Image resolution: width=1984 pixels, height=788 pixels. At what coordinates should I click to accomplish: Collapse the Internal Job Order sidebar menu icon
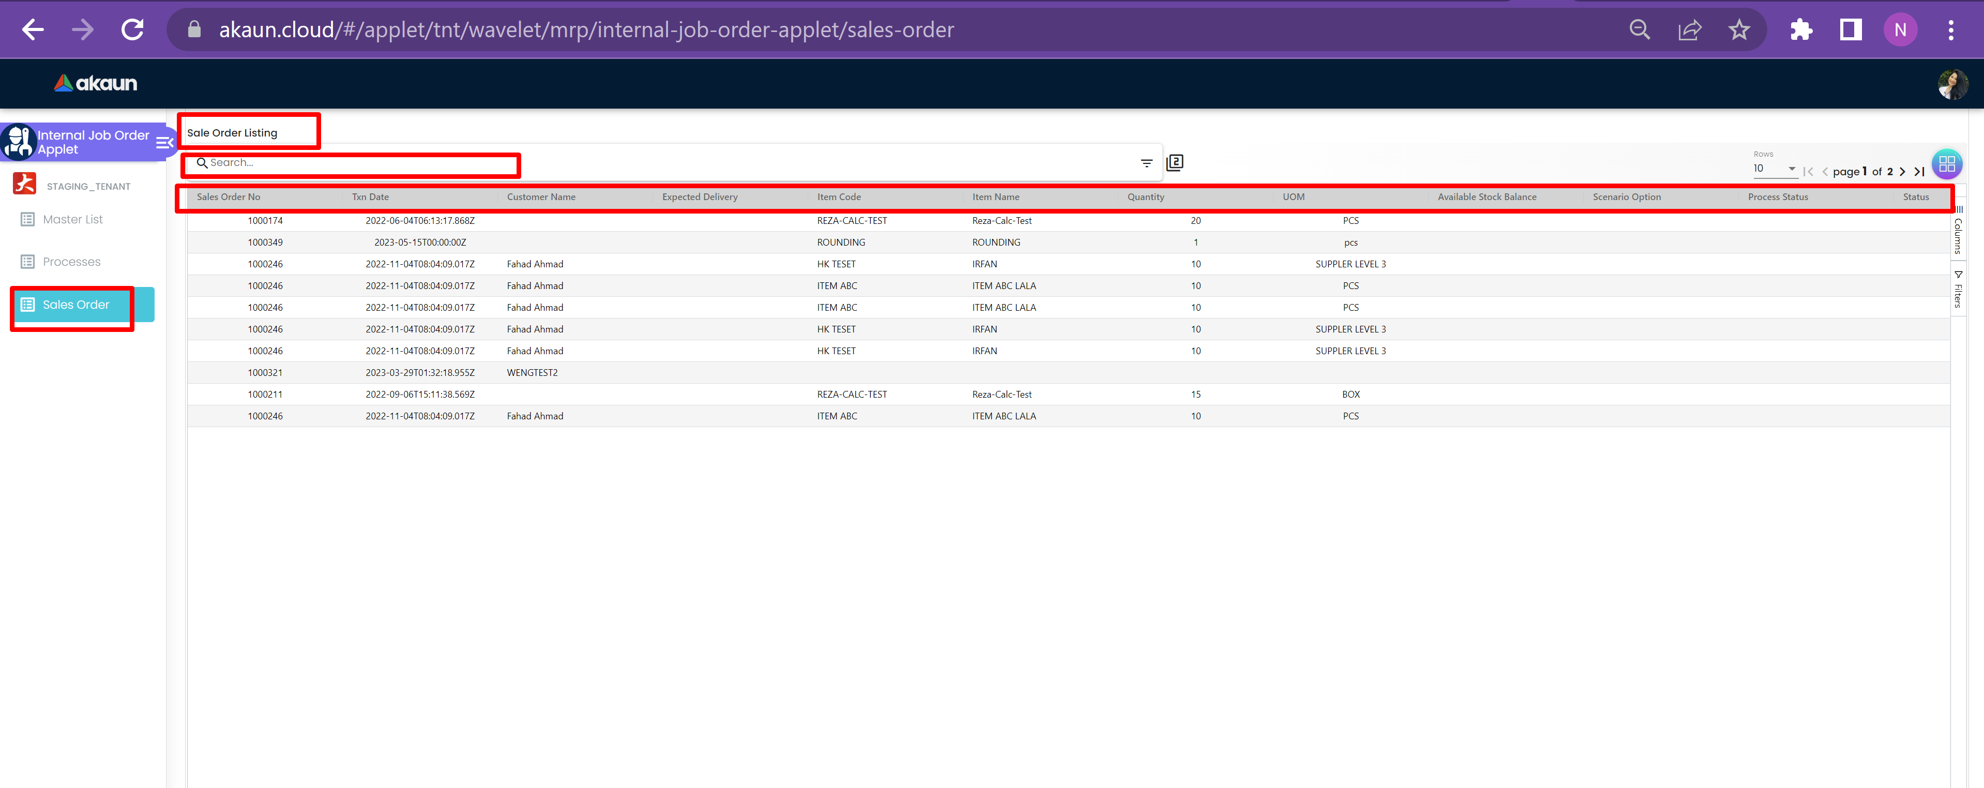click(x=164, y=143)
